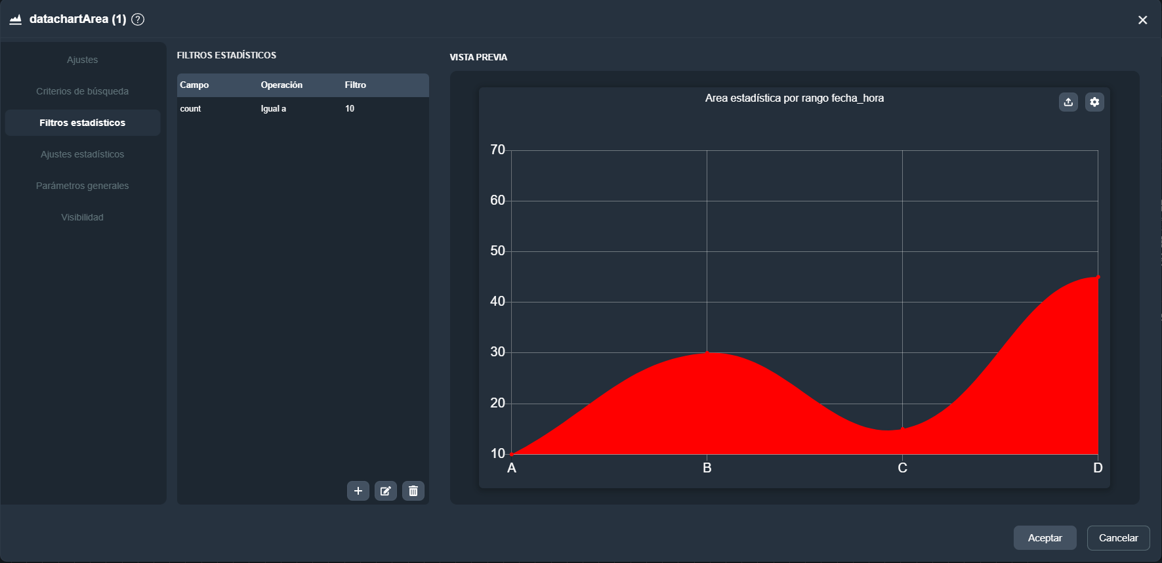Close the datachartArea dialog
Screen dimensions: 1162x563
pyautogui.click(x=1142, y=20)
